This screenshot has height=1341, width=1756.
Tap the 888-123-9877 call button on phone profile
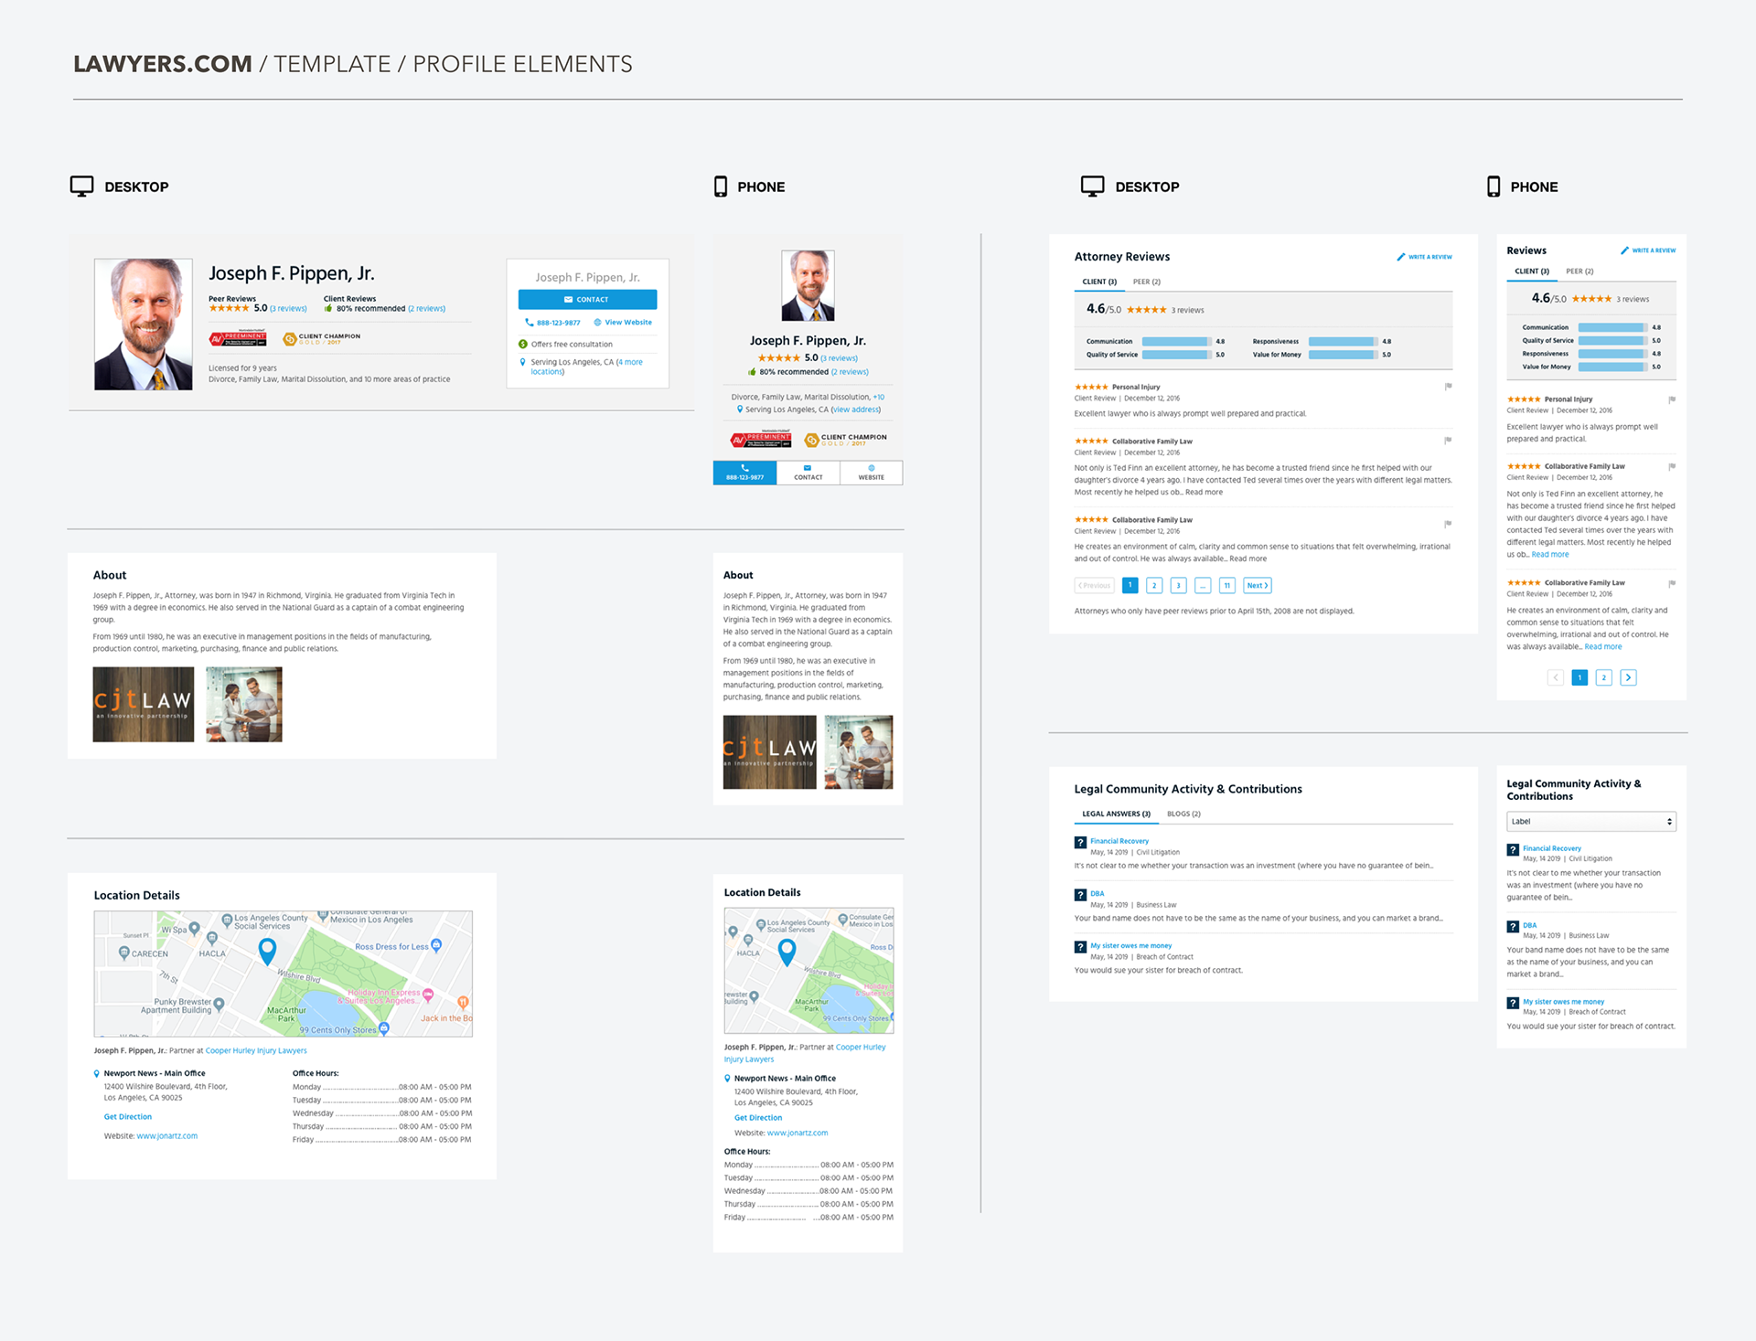pos(744,473)
